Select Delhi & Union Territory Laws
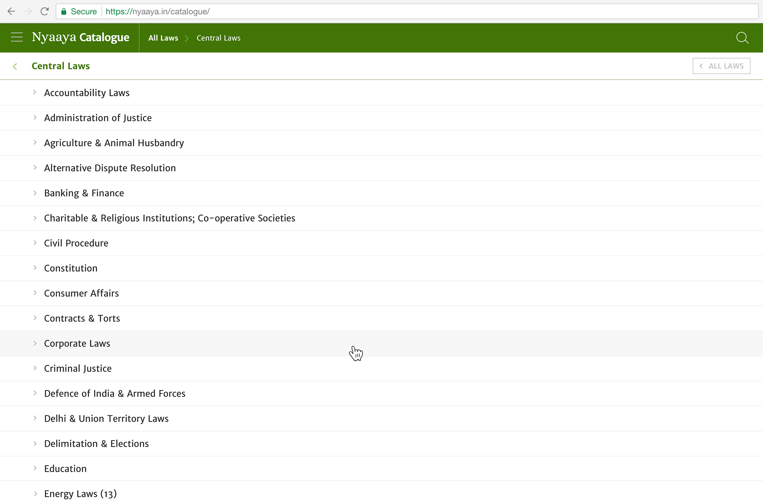The width and height of the screenshot is (763, 500). (106, 418)
